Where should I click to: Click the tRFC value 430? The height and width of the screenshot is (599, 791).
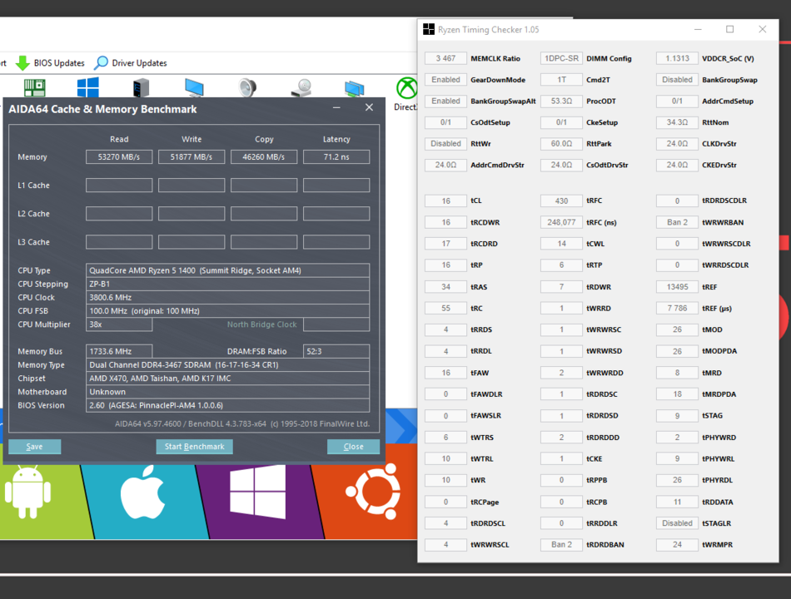[561, 200]
